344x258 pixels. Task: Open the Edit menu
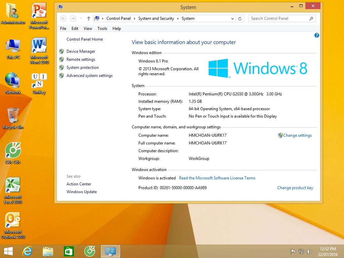point(75,29)
